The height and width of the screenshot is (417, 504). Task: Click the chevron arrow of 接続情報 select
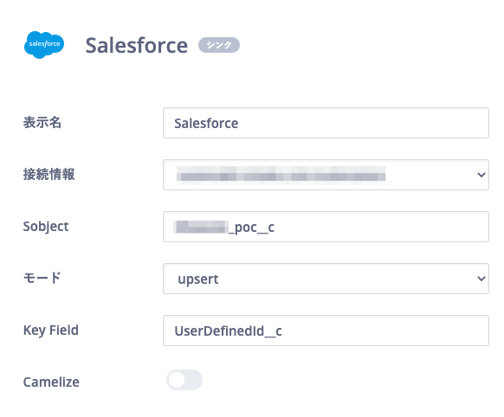481,175
